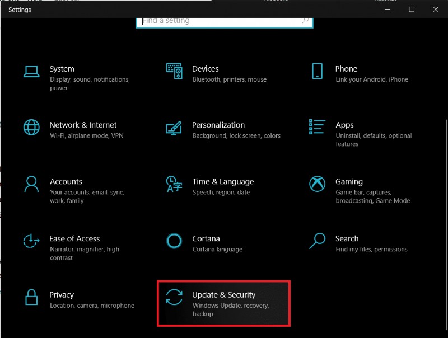Open the Network & Internet label
The height and width of the screenshot is (338, 448).
83,125
